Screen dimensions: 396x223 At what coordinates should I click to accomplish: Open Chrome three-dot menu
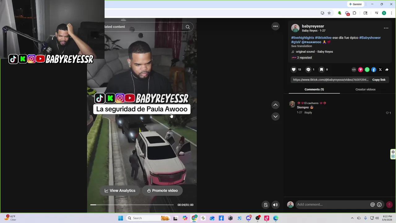coord(391,13)
